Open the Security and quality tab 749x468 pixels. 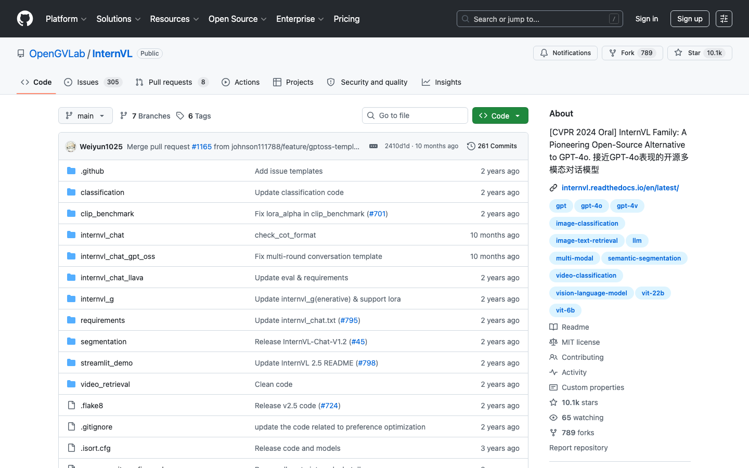click(367, 82)
